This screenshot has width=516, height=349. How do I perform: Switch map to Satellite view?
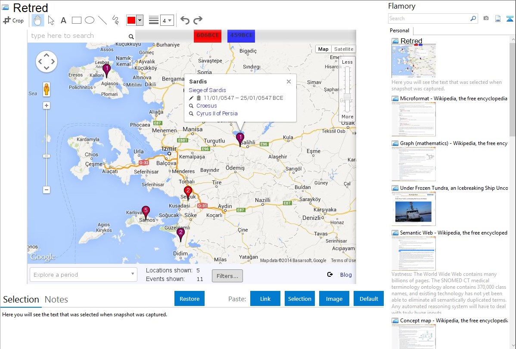click(343, 49)
